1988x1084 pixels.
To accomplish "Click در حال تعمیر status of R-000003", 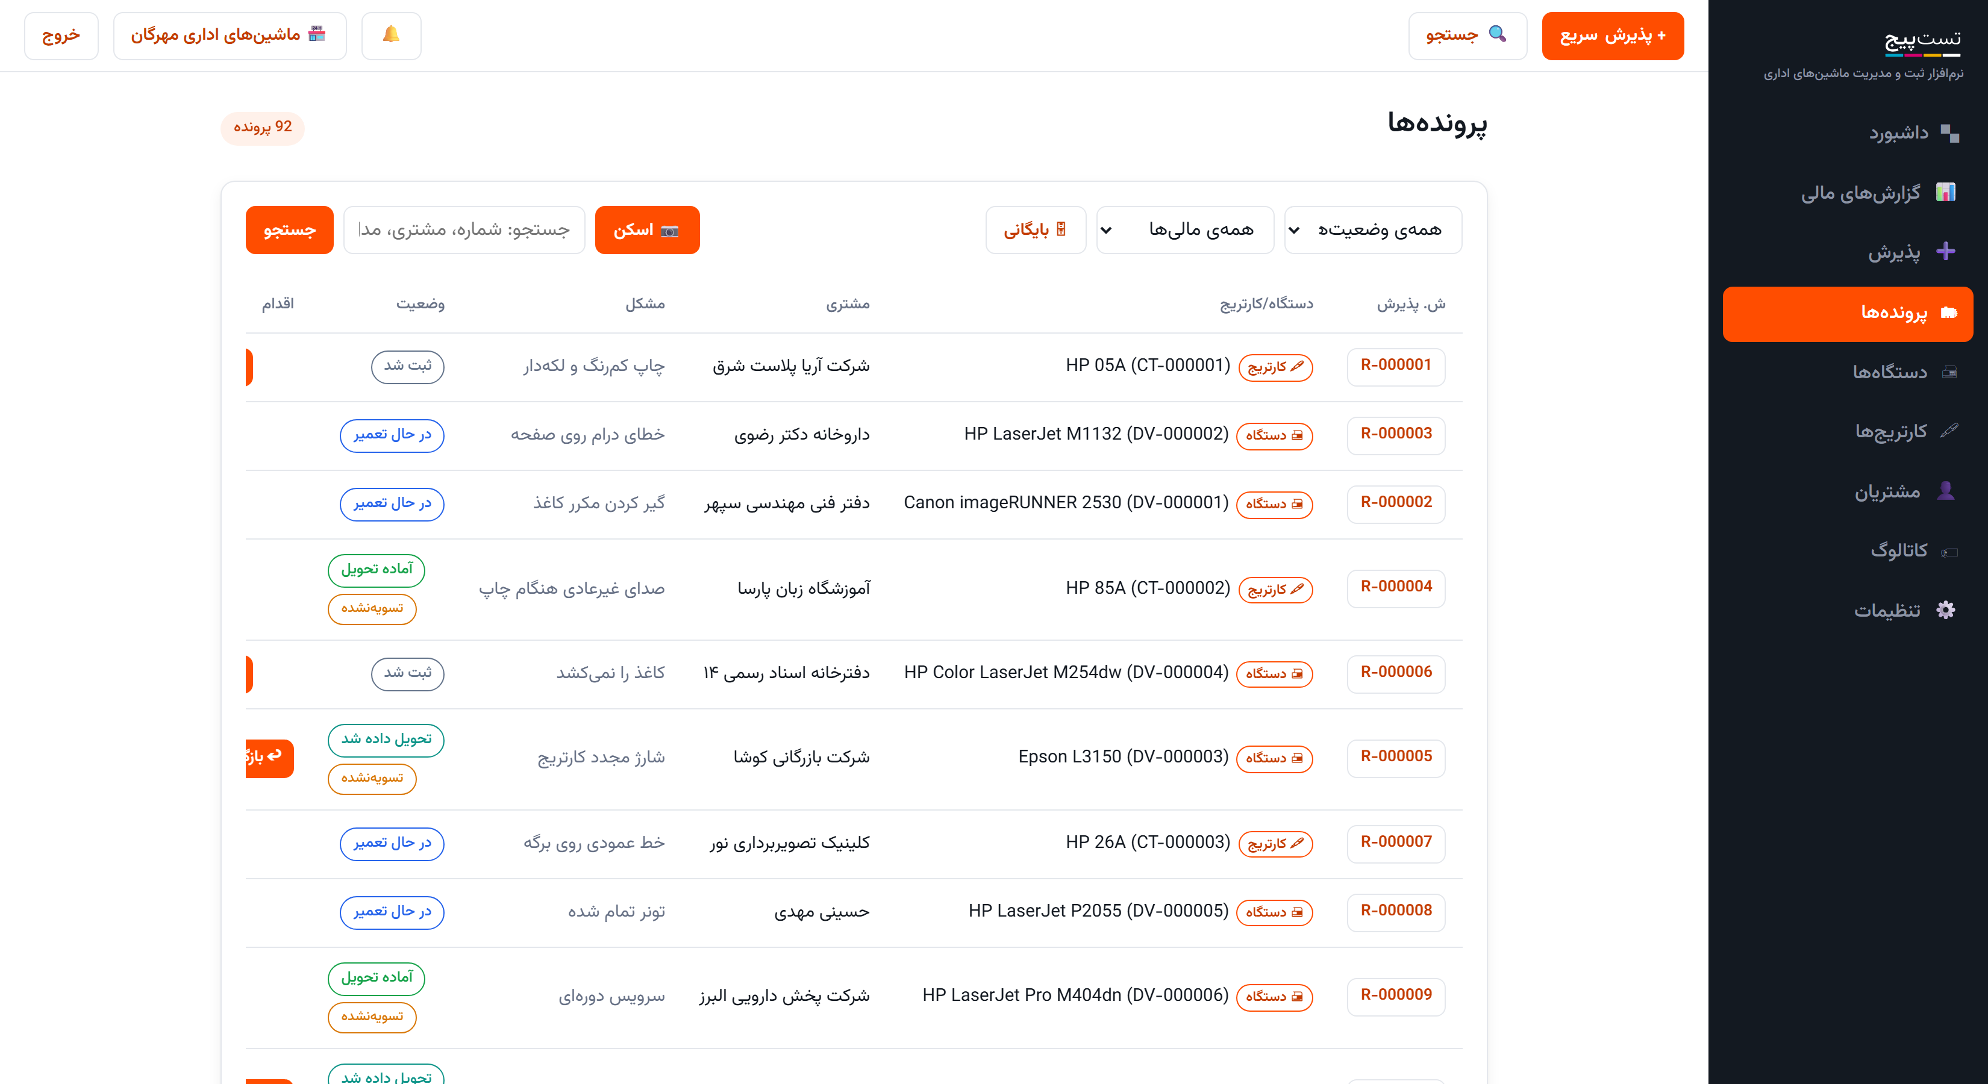I will click(392, 436).
